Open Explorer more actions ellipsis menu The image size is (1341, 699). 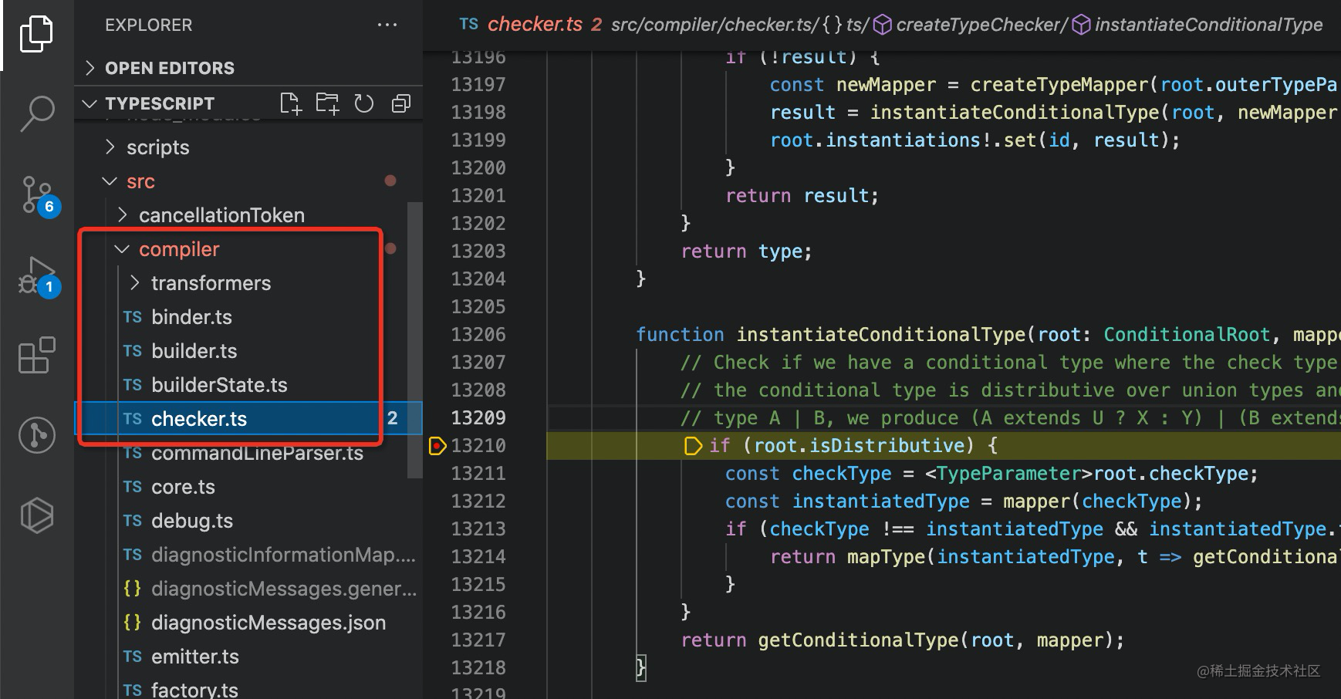coord(387,25)
